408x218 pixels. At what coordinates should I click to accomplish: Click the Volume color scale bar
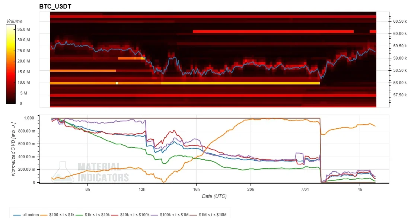(x=11, y=64)
